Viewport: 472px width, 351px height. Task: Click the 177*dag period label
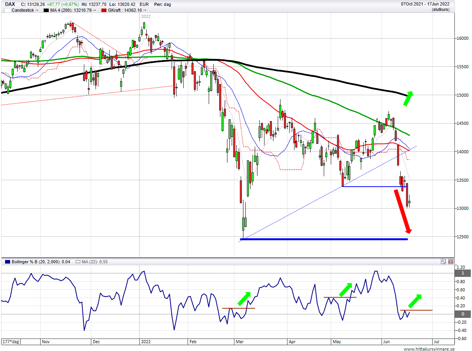pyautogui.click(x=11, y=341)
